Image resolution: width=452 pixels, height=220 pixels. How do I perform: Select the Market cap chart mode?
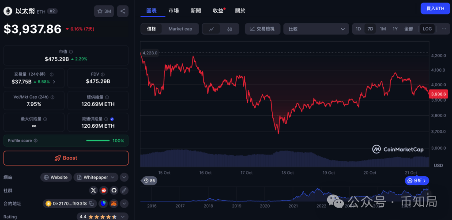[x=180, y=29]
